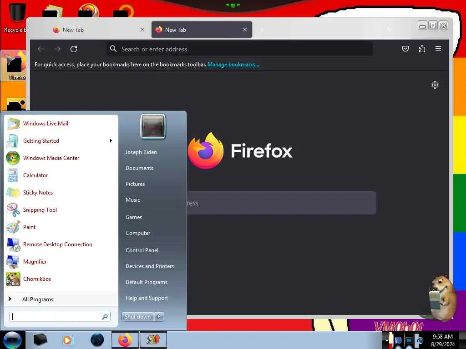Open the Firefox hamburger application menu
This screenshot has width=466, height=349.
click(x=438, y=49)
